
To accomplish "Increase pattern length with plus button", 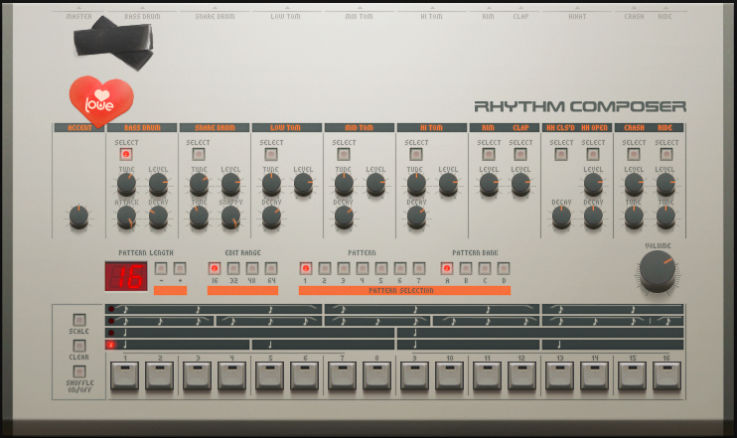I will click(x=180, y=268).
